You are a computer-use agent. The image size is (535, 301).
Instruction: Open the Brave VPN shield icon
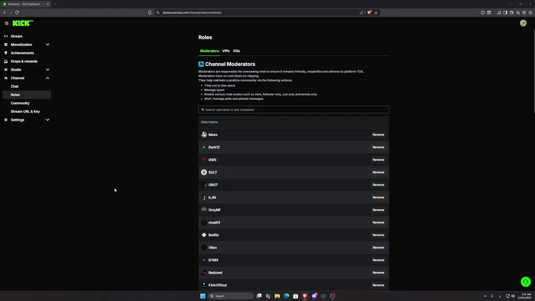coord(524,13)
